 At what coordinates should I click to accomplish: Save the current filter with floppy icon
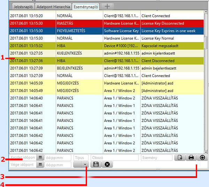(x=95, y=164)
